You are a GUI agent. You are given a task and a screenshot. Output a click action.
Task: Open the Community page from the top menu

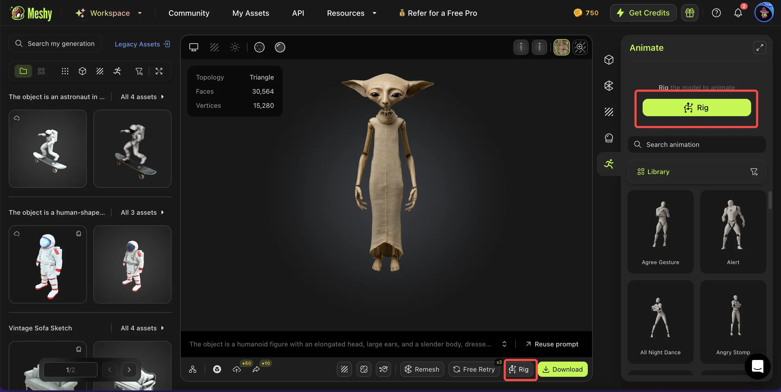pyautogui.click(x=189, y=13)
